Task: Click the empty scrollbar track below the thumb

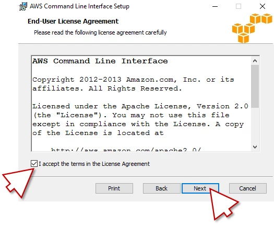Action: (x=255, y=125)
